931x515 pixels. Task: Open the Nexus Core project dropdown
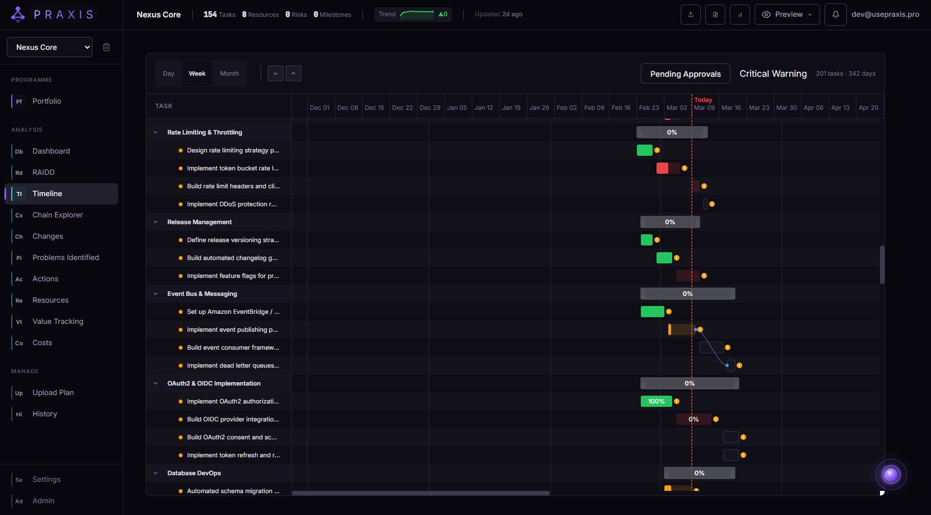tap(49, 47)
